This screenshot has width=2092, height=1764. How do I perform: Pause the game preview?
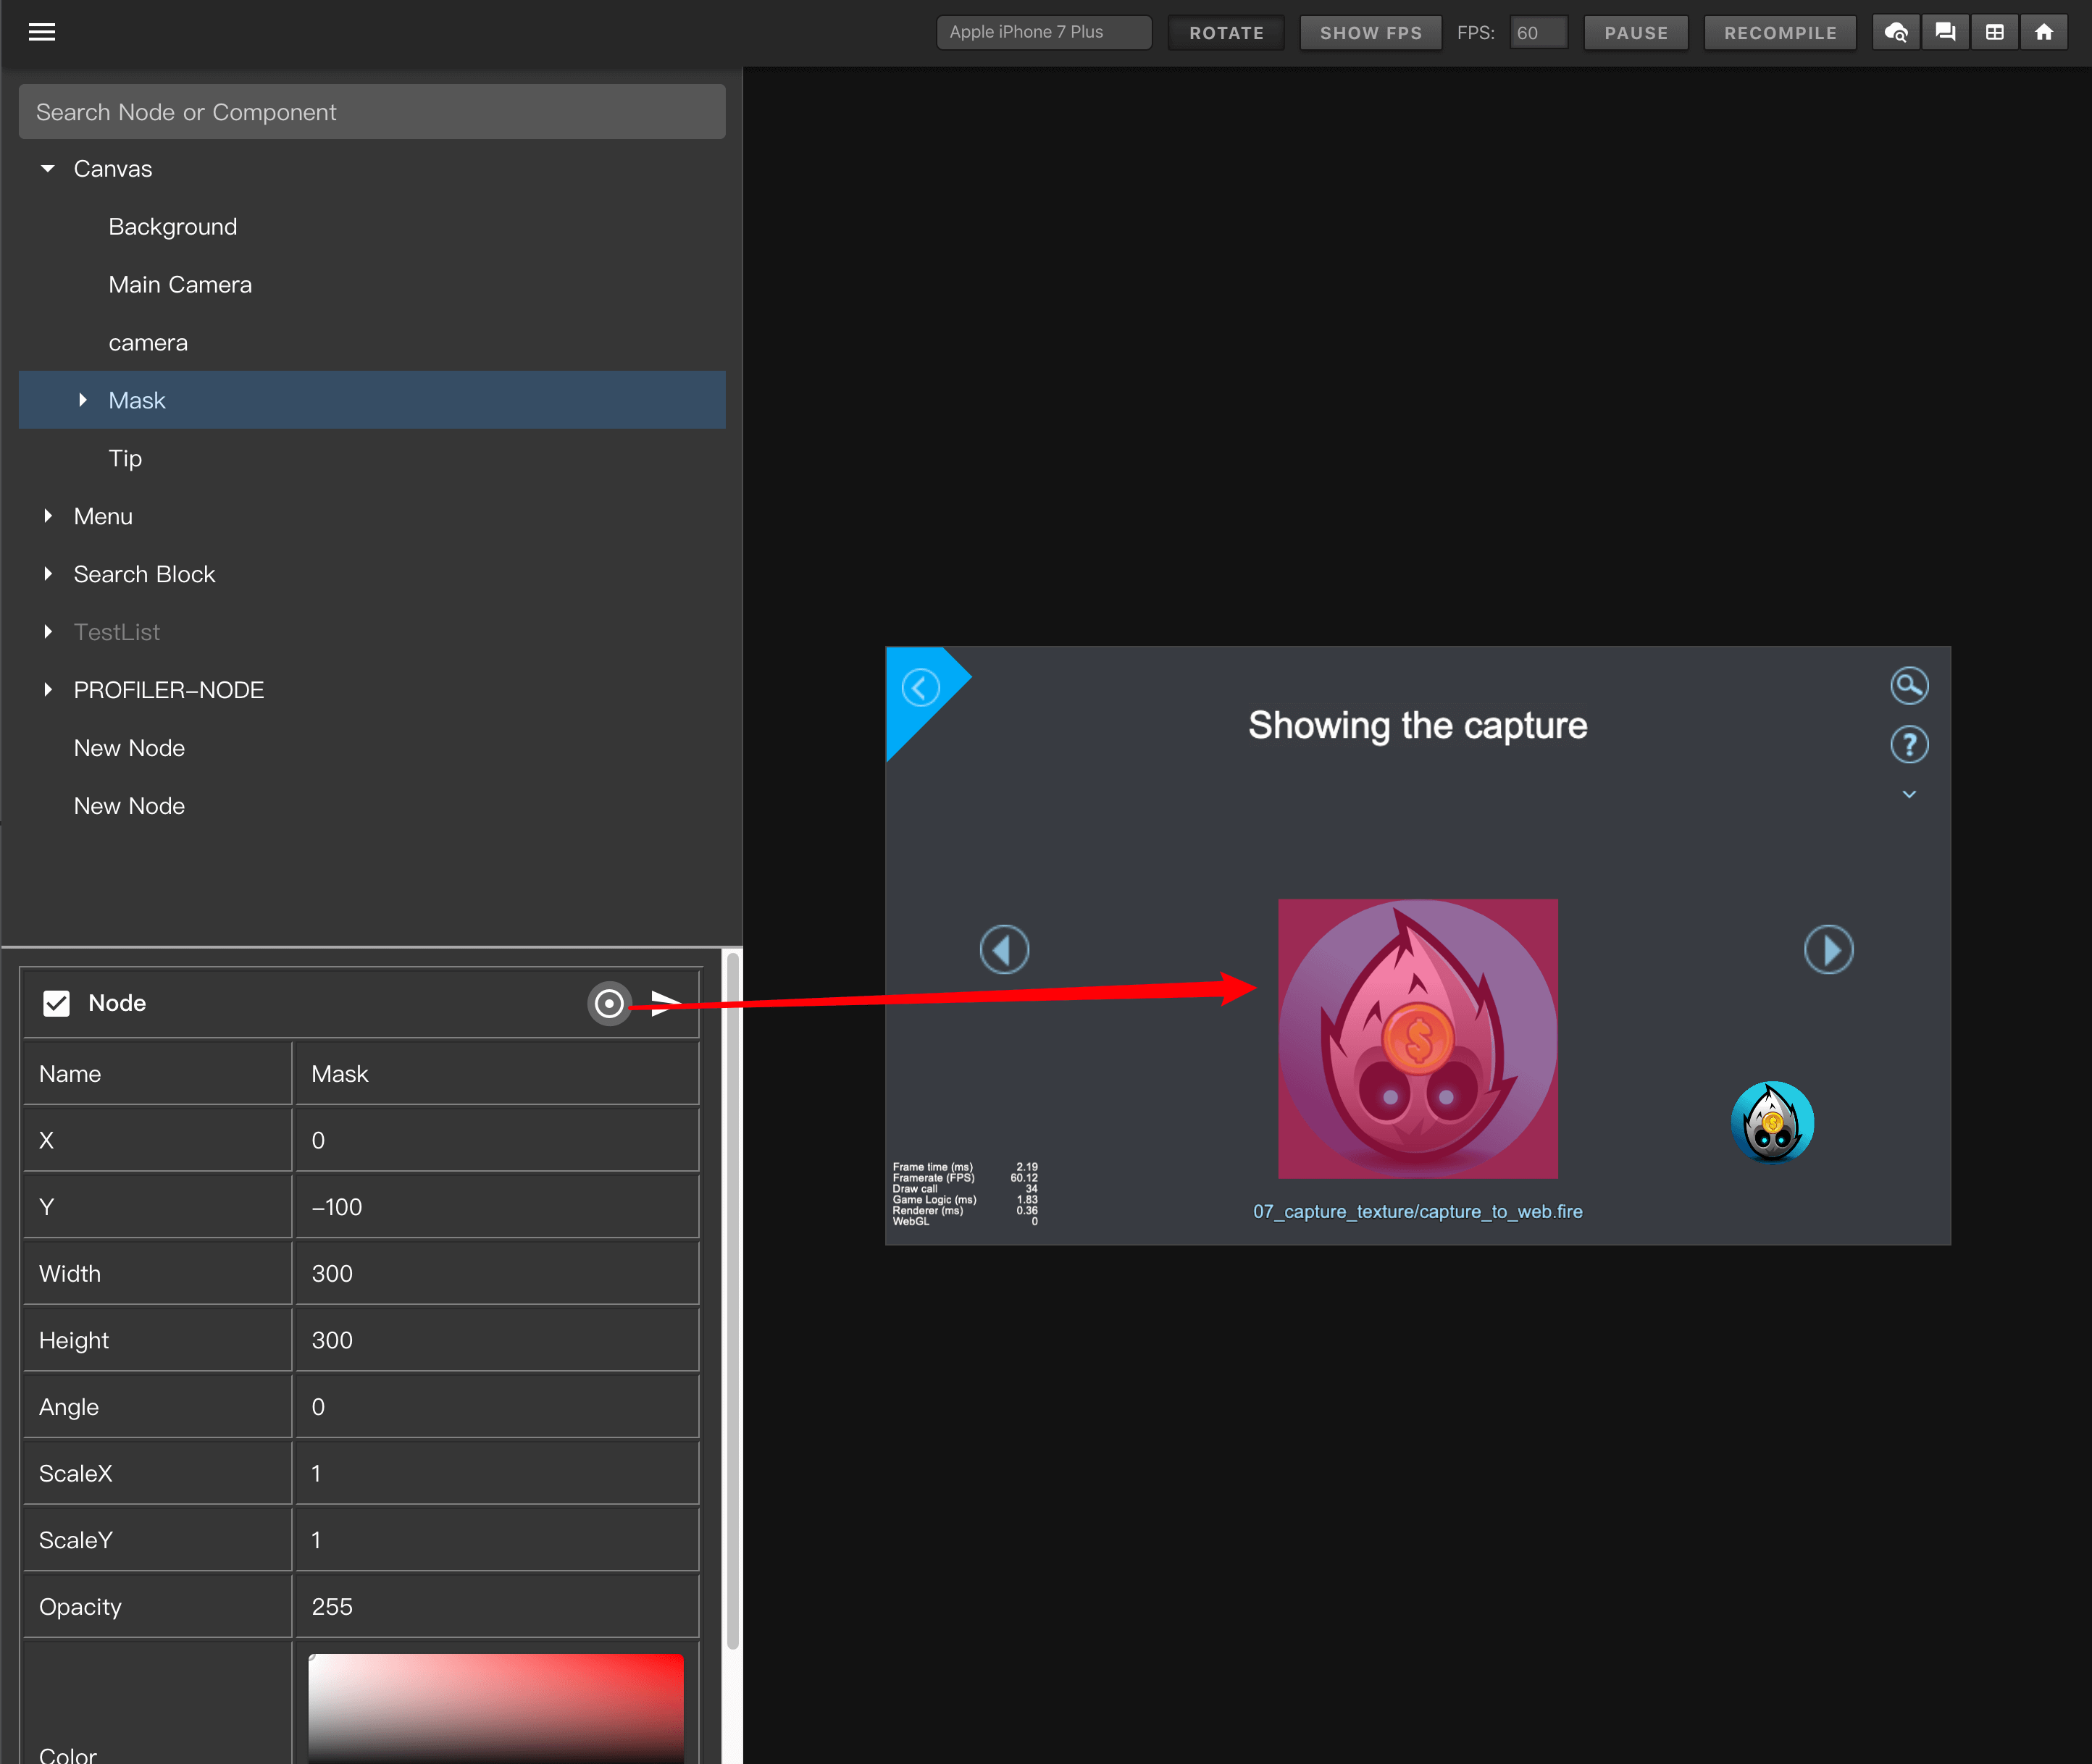coord(1635,33)
